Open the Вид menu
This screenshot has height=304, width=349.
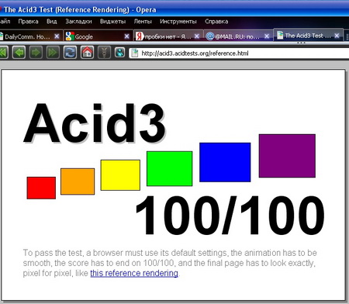[52, 22]
